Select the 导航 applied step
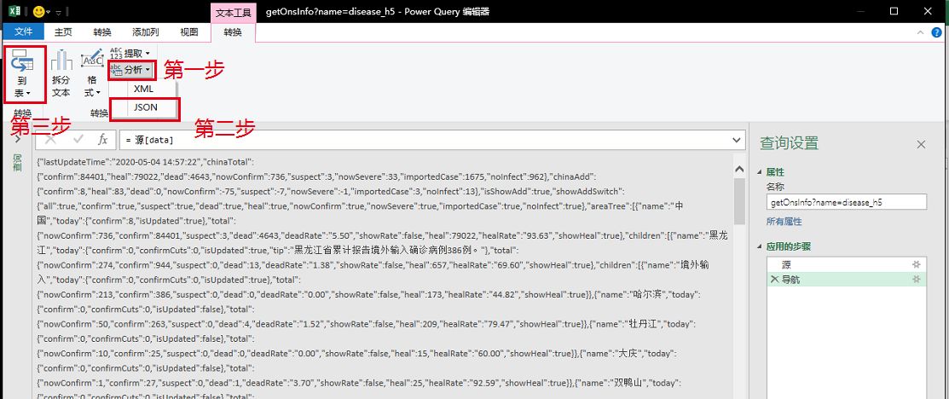The height and width of the screenshot is (399, 949). pos(846,279)
